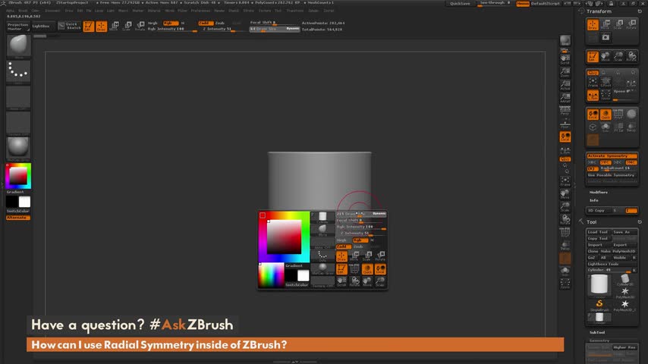Select SimpleBrush tool thumbnail
648x364 pixels.
(599, 306)
